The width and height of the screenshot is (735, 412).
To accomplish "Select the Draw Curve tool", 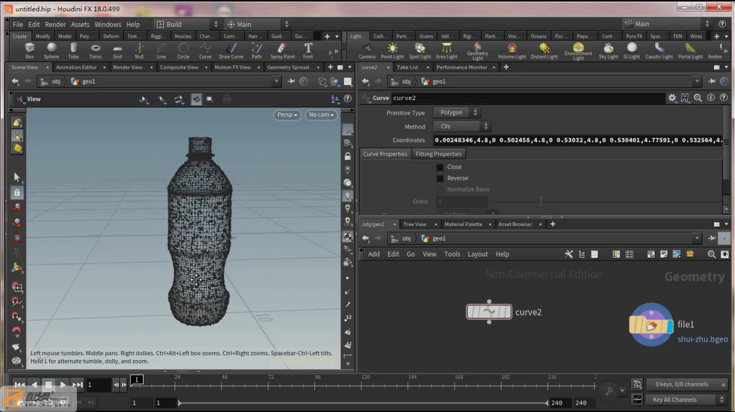I will point(231,50).
